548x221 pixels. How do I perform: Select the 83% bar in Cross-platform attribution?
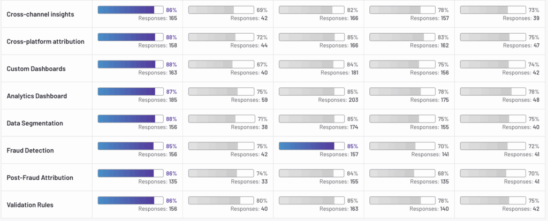tap(402, 37)
